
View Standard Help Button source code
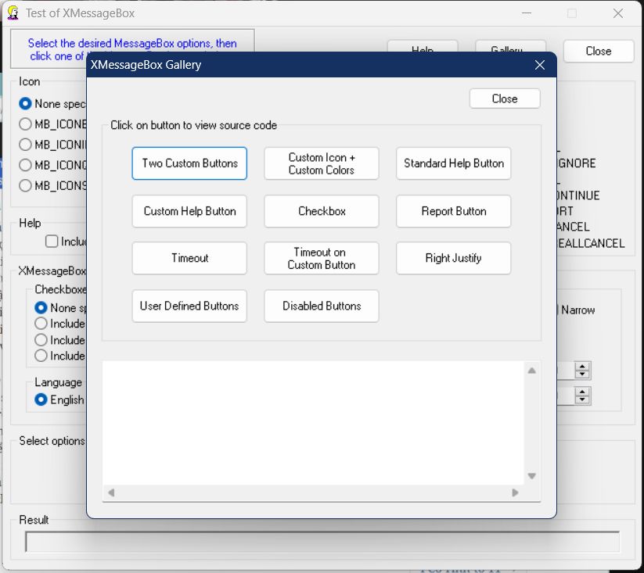coord(453,163)
